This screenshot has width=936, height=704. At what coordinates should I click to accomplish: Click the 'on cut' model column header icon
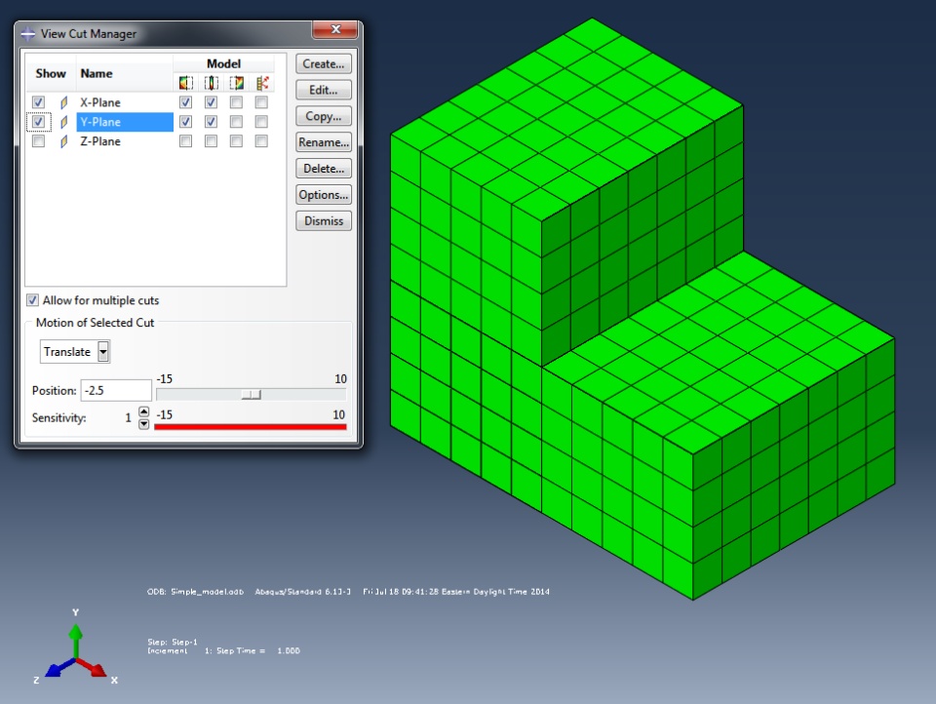[x=212, y=83]
